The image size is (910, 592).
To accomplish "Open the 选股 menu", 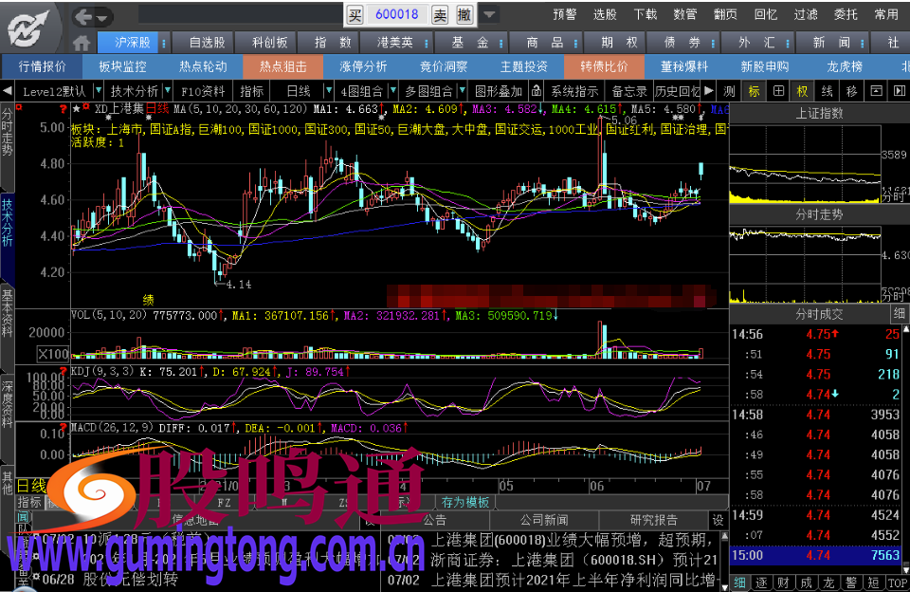I will [605, 14].
